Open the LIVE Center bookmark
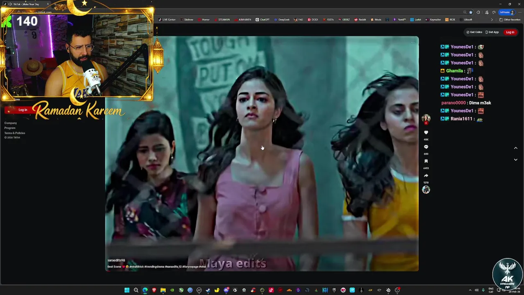This screenshot has width=524, height=295. point(167,20)
